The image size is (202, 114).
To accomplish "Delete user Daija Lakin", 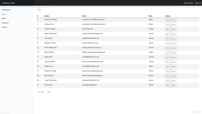I will [173, 57].
